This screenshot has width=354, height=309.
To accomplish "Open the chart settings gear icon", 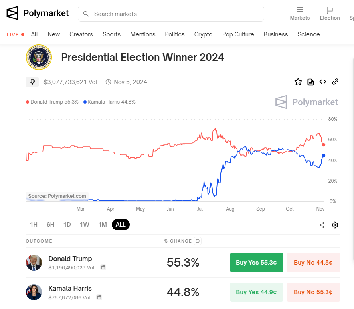I will pos(335,225).
